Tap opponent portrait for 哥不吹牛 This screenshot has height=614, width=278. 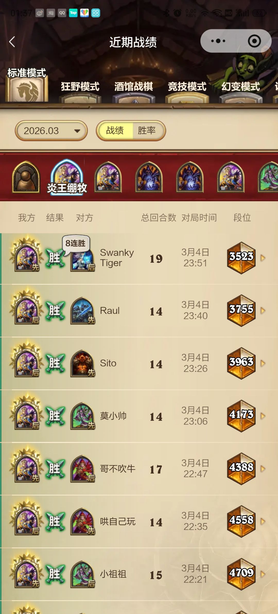[x=83, y=469]
